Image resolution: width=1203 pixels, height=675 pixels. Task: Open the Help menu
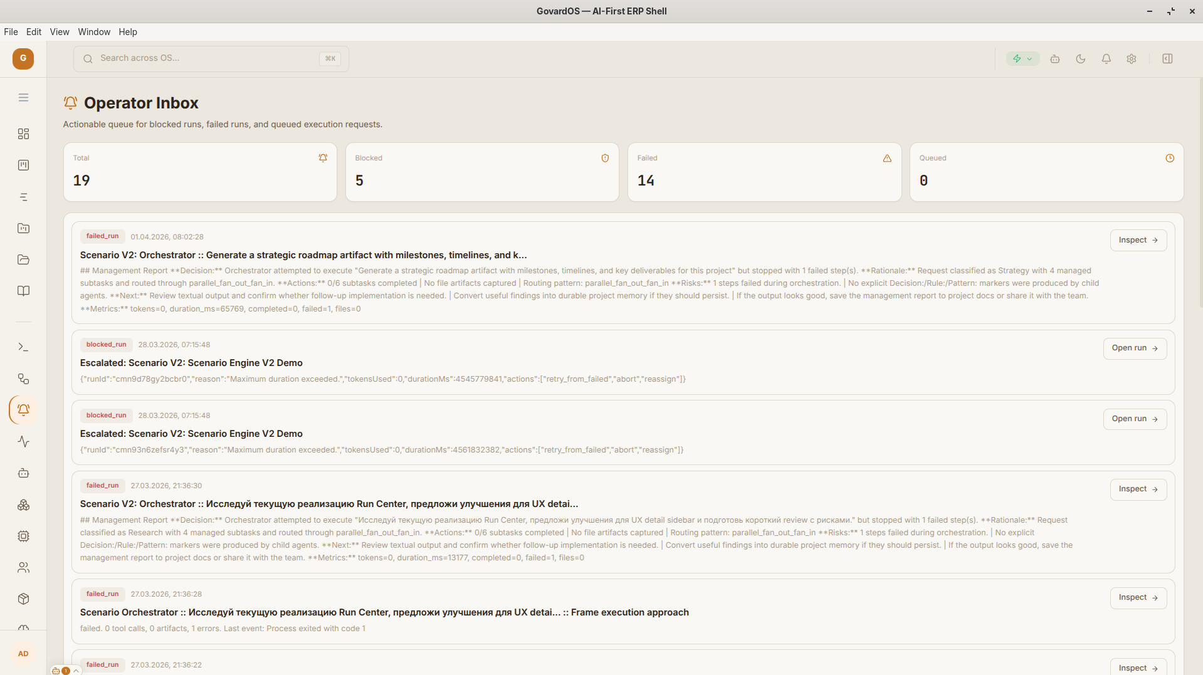pyautogui.click(x=128, y=32)
